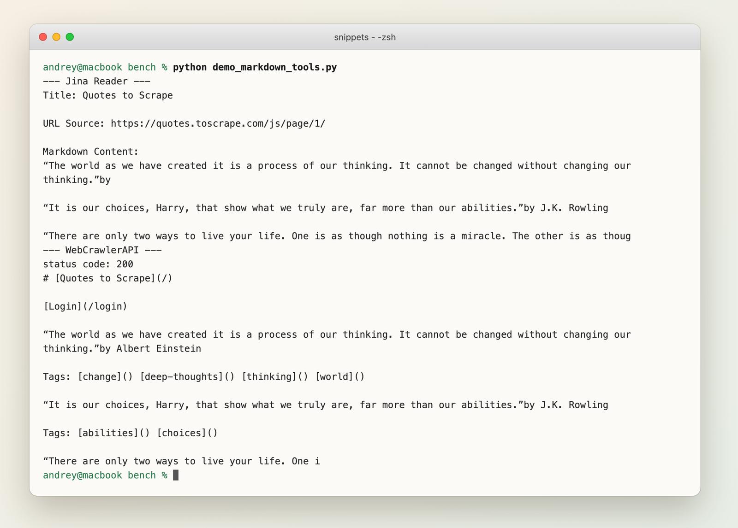Close the terminal window with red button
Viewport: 738px width, 528px height.
tap(43, 37)
